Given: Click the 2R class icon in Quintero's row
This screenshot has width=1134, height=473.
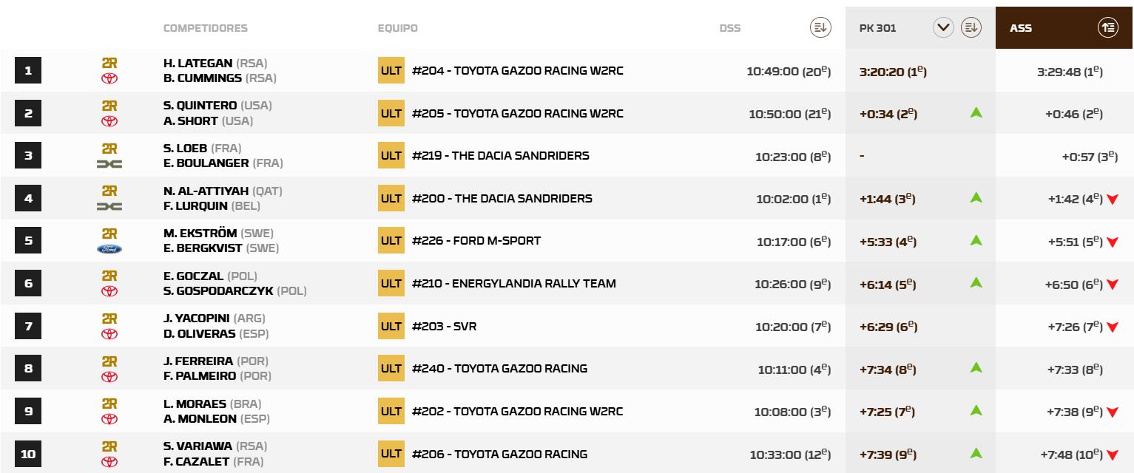Looking at the screenshot, I should [109, 105].
